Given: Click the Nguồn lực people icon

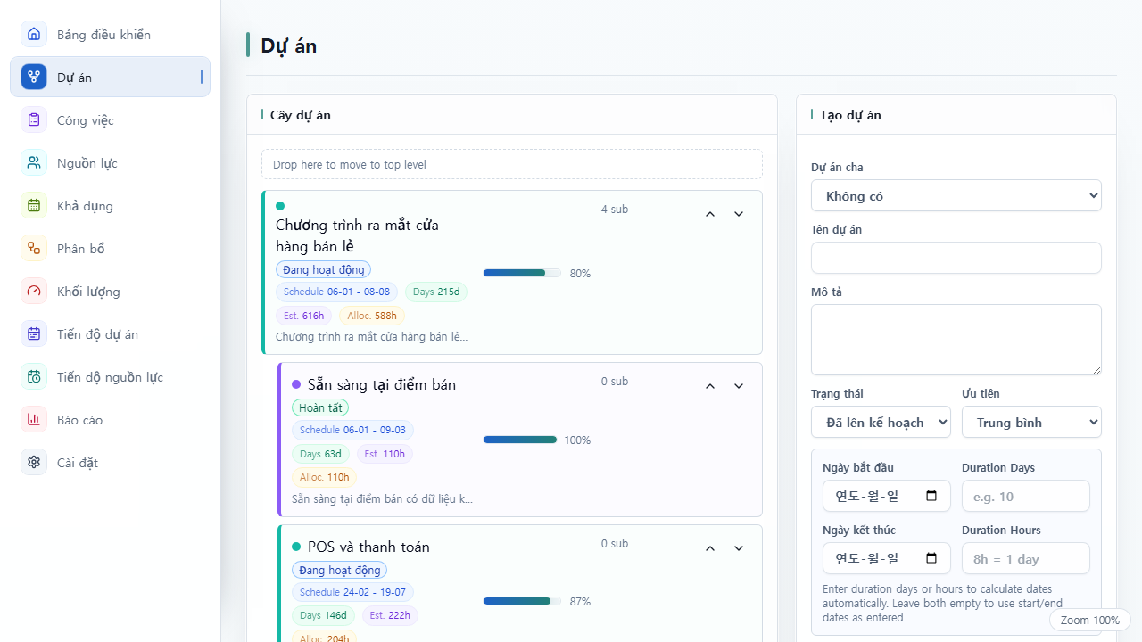Looking at the screenshot, I should tap(34, 163).
